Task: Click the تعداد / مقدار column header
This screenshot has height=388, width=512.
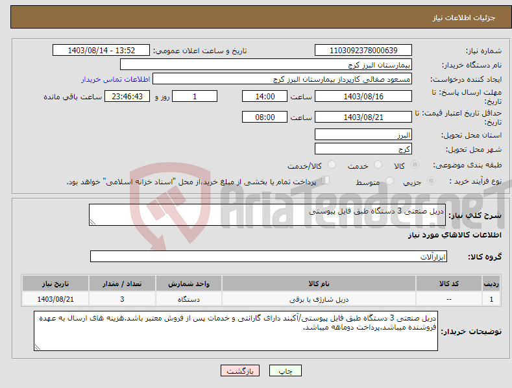Action: pos(122,284)
